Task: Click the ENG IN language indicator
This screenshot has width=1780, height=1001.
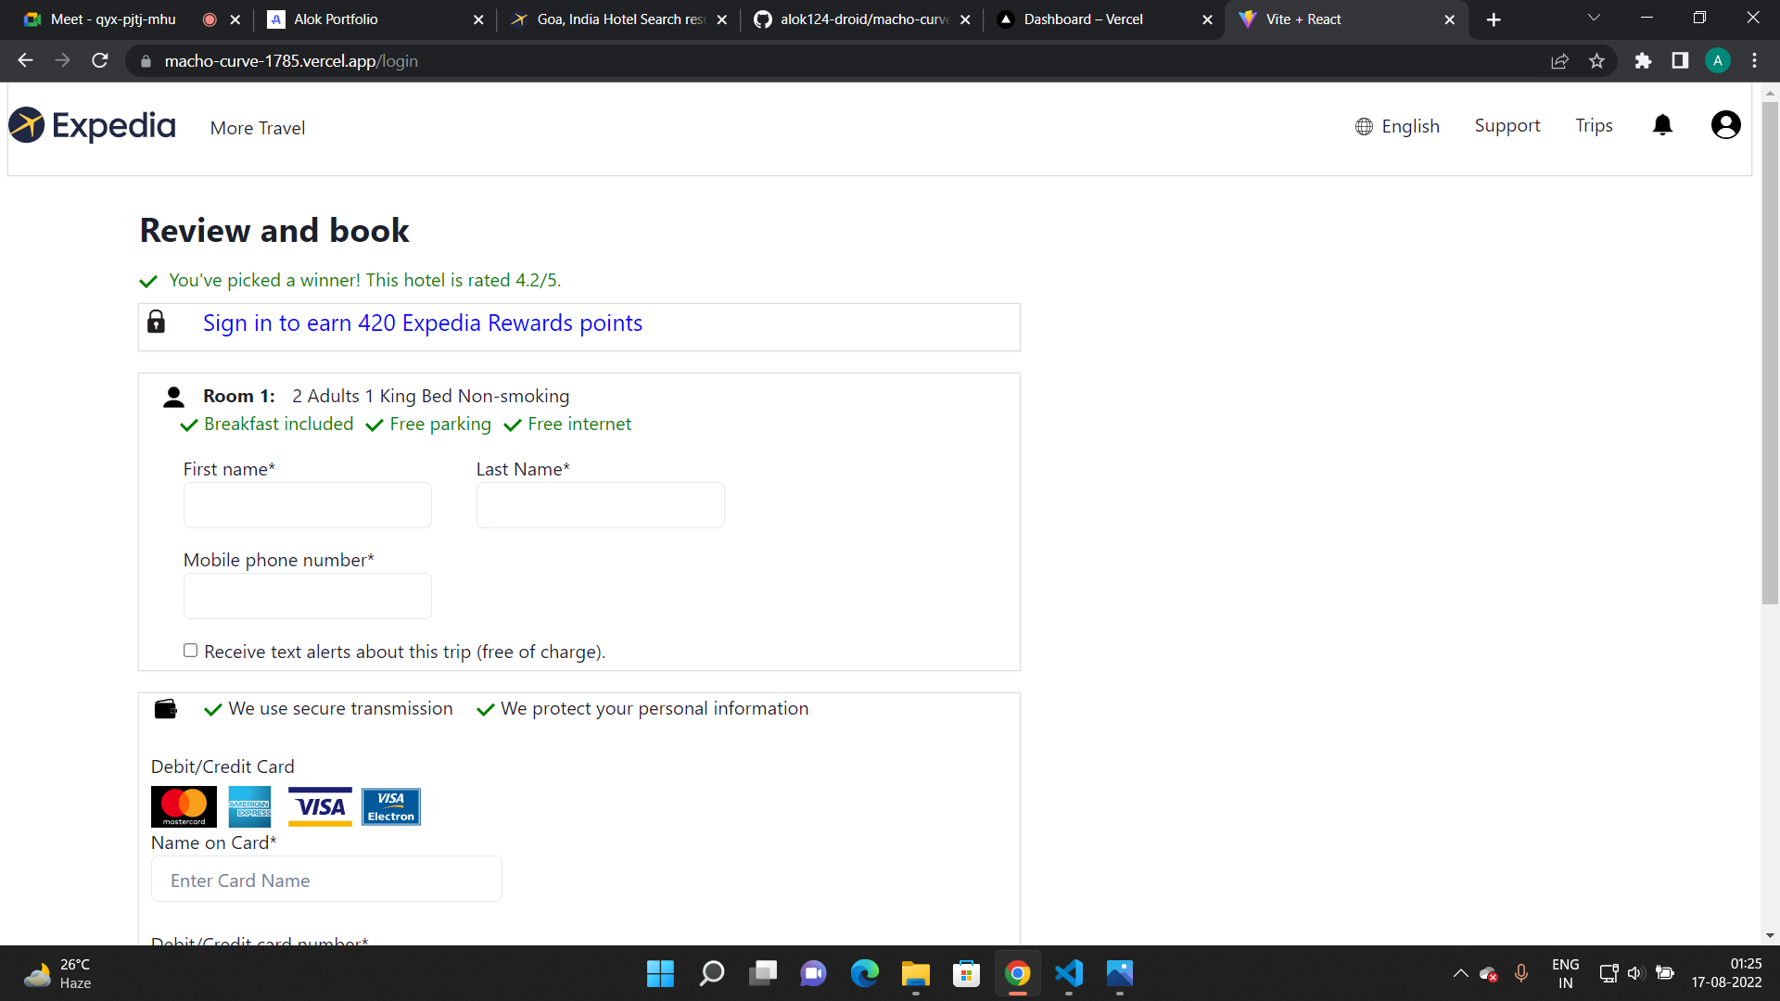Action: click(x=1565, y=973)
